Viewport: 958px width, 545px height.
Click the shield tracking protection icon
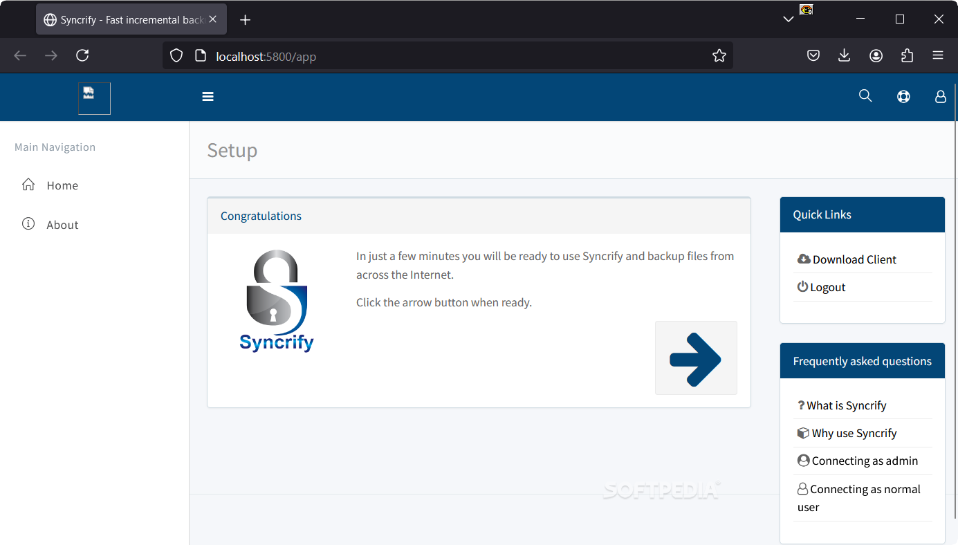[x=176, y=56]
